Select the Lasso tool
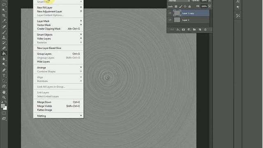 point(4,5)
